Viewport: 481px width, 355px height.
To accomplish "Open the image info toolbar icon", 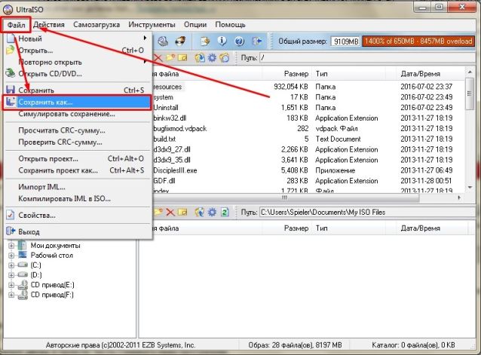I will click(x=222, y=41).
